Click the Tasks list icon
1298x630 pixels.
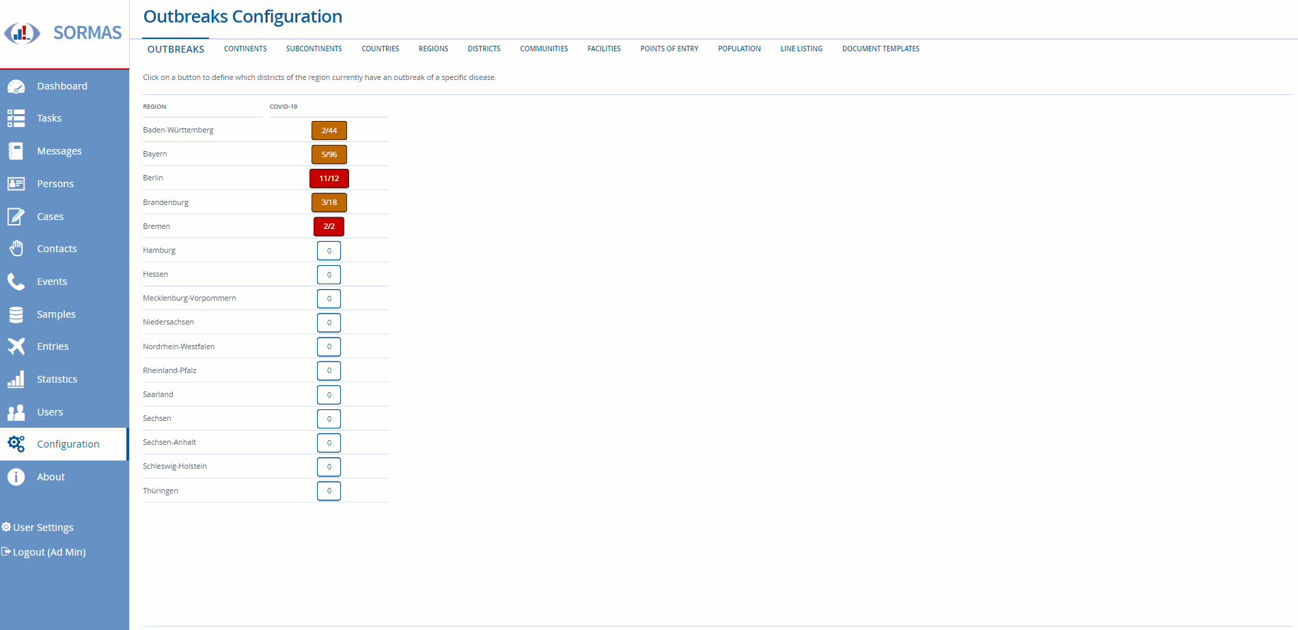(x=16, y=118)
